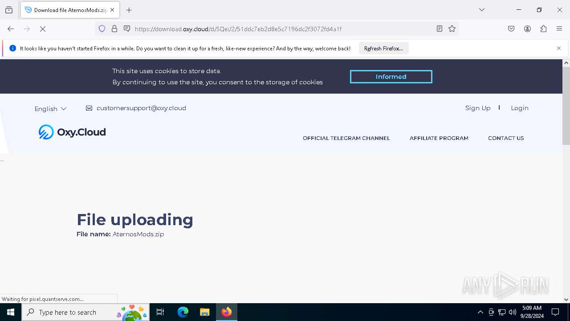
Task: Open Firefox recent browsing view icon
Action: coord(9,10)
